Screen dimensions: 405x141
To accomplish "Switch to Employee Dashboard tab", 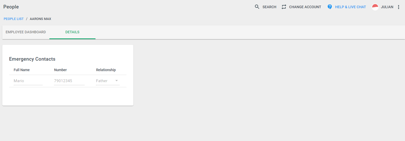I will tap(26, 32).
